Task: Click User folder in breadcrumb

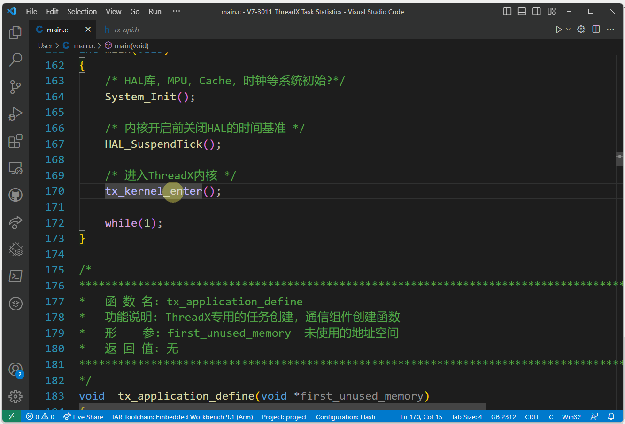Action: click(45, 45)
